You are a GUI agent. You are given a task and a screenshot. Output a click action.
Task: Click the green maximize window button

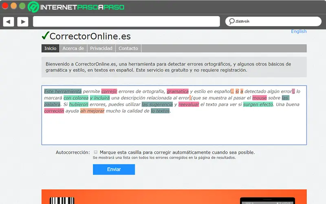coord(22,6)
